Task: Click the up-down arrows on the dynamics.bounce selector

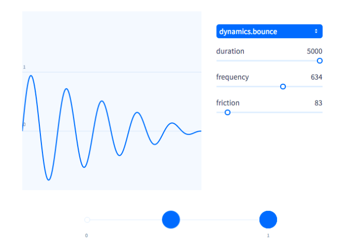Action: pyautogui.click(x=316, y=31)
